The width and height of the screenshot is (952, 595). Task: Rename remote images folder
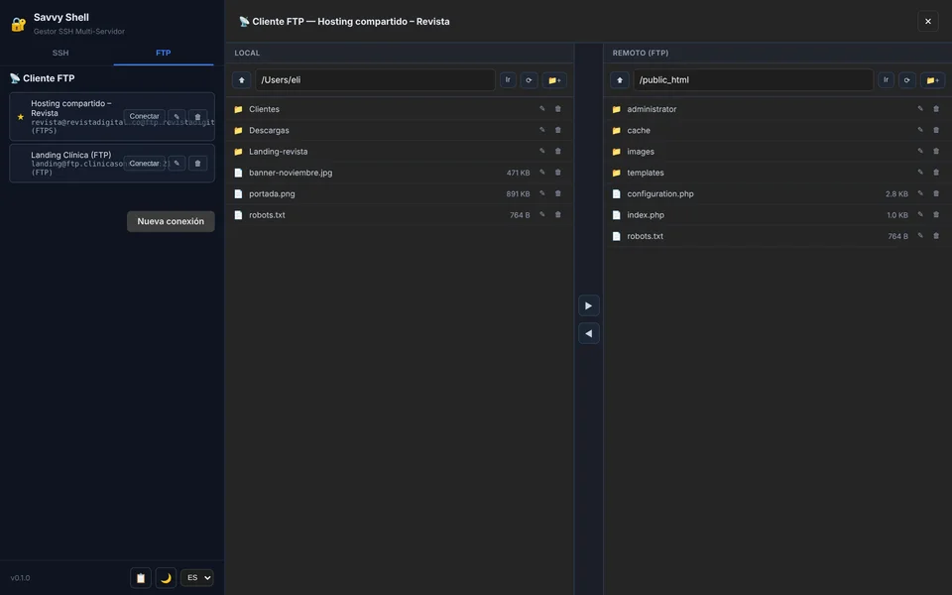point(920,151)
